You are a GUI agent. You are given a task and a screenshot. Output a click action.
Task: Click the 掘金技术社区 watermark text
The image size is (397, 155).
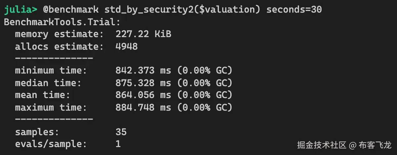pos(322,145)
